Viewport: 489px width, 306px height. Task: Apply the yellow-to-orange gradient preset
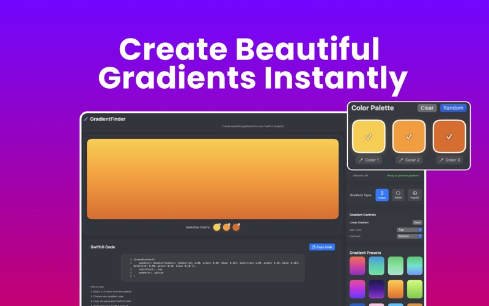tap(395, 289)
